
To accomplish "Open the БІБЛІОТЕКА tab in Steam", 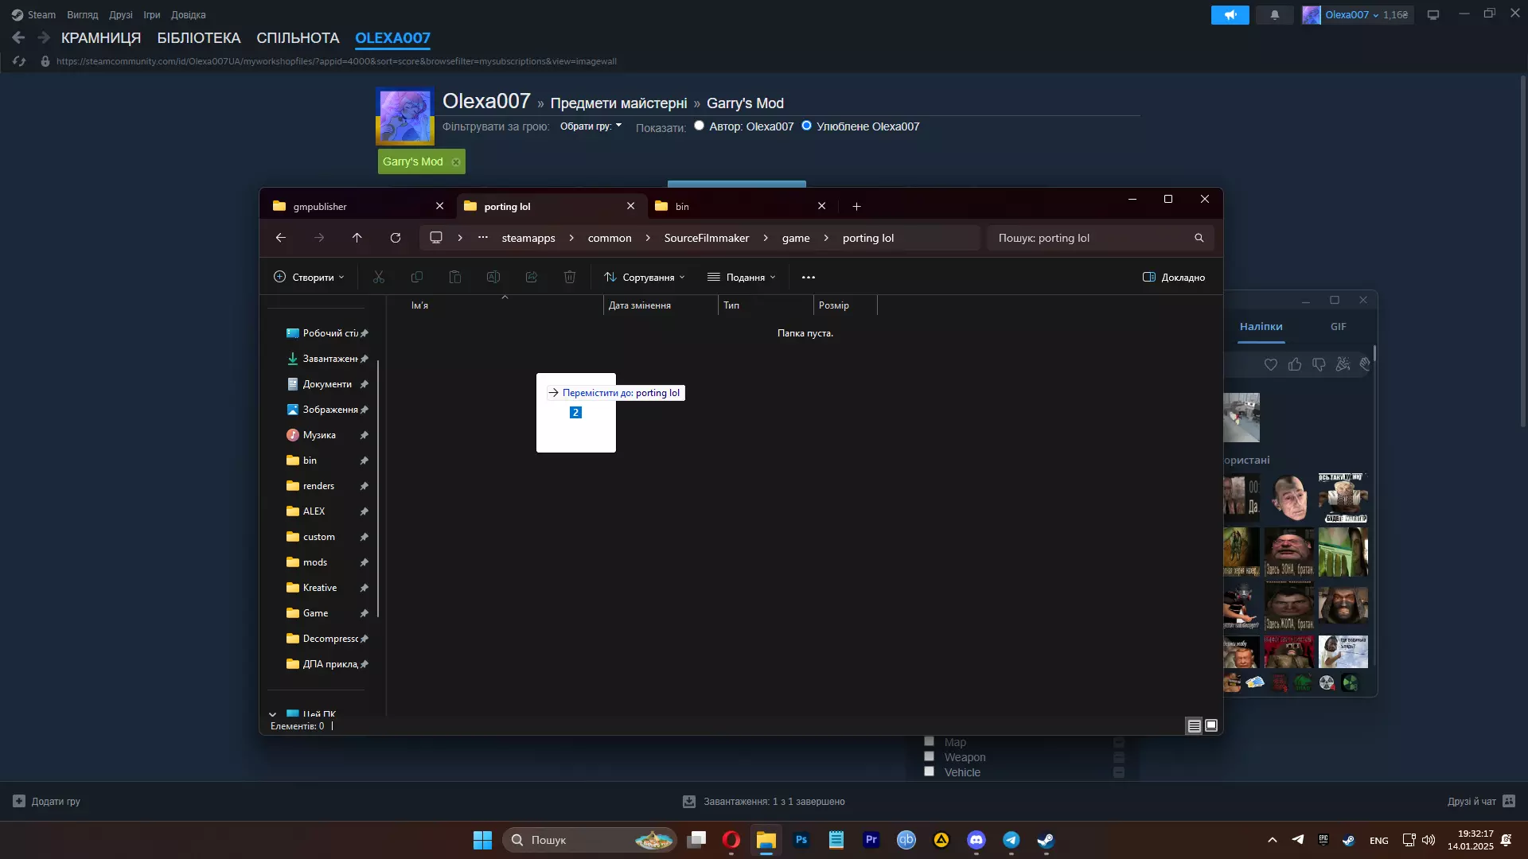I will [x=198, y=38].
